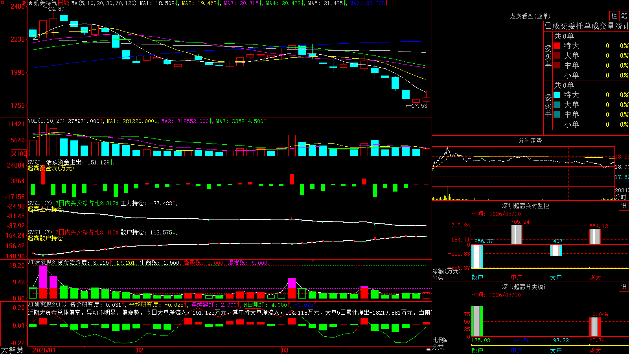Click the 17.53 low price annotation
Viewport: 629px width, 354px height.
pyautogui.click(x=419, y=106)
